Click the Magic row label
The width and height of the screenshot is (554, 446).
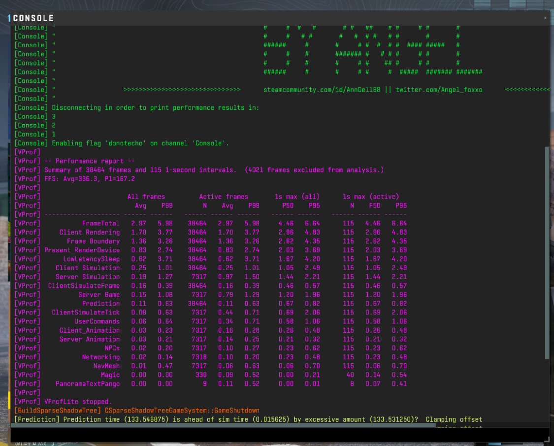pos(110,375)
